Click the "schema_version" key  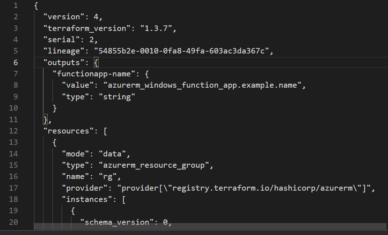pyautogui.click(x=117, y=222)
